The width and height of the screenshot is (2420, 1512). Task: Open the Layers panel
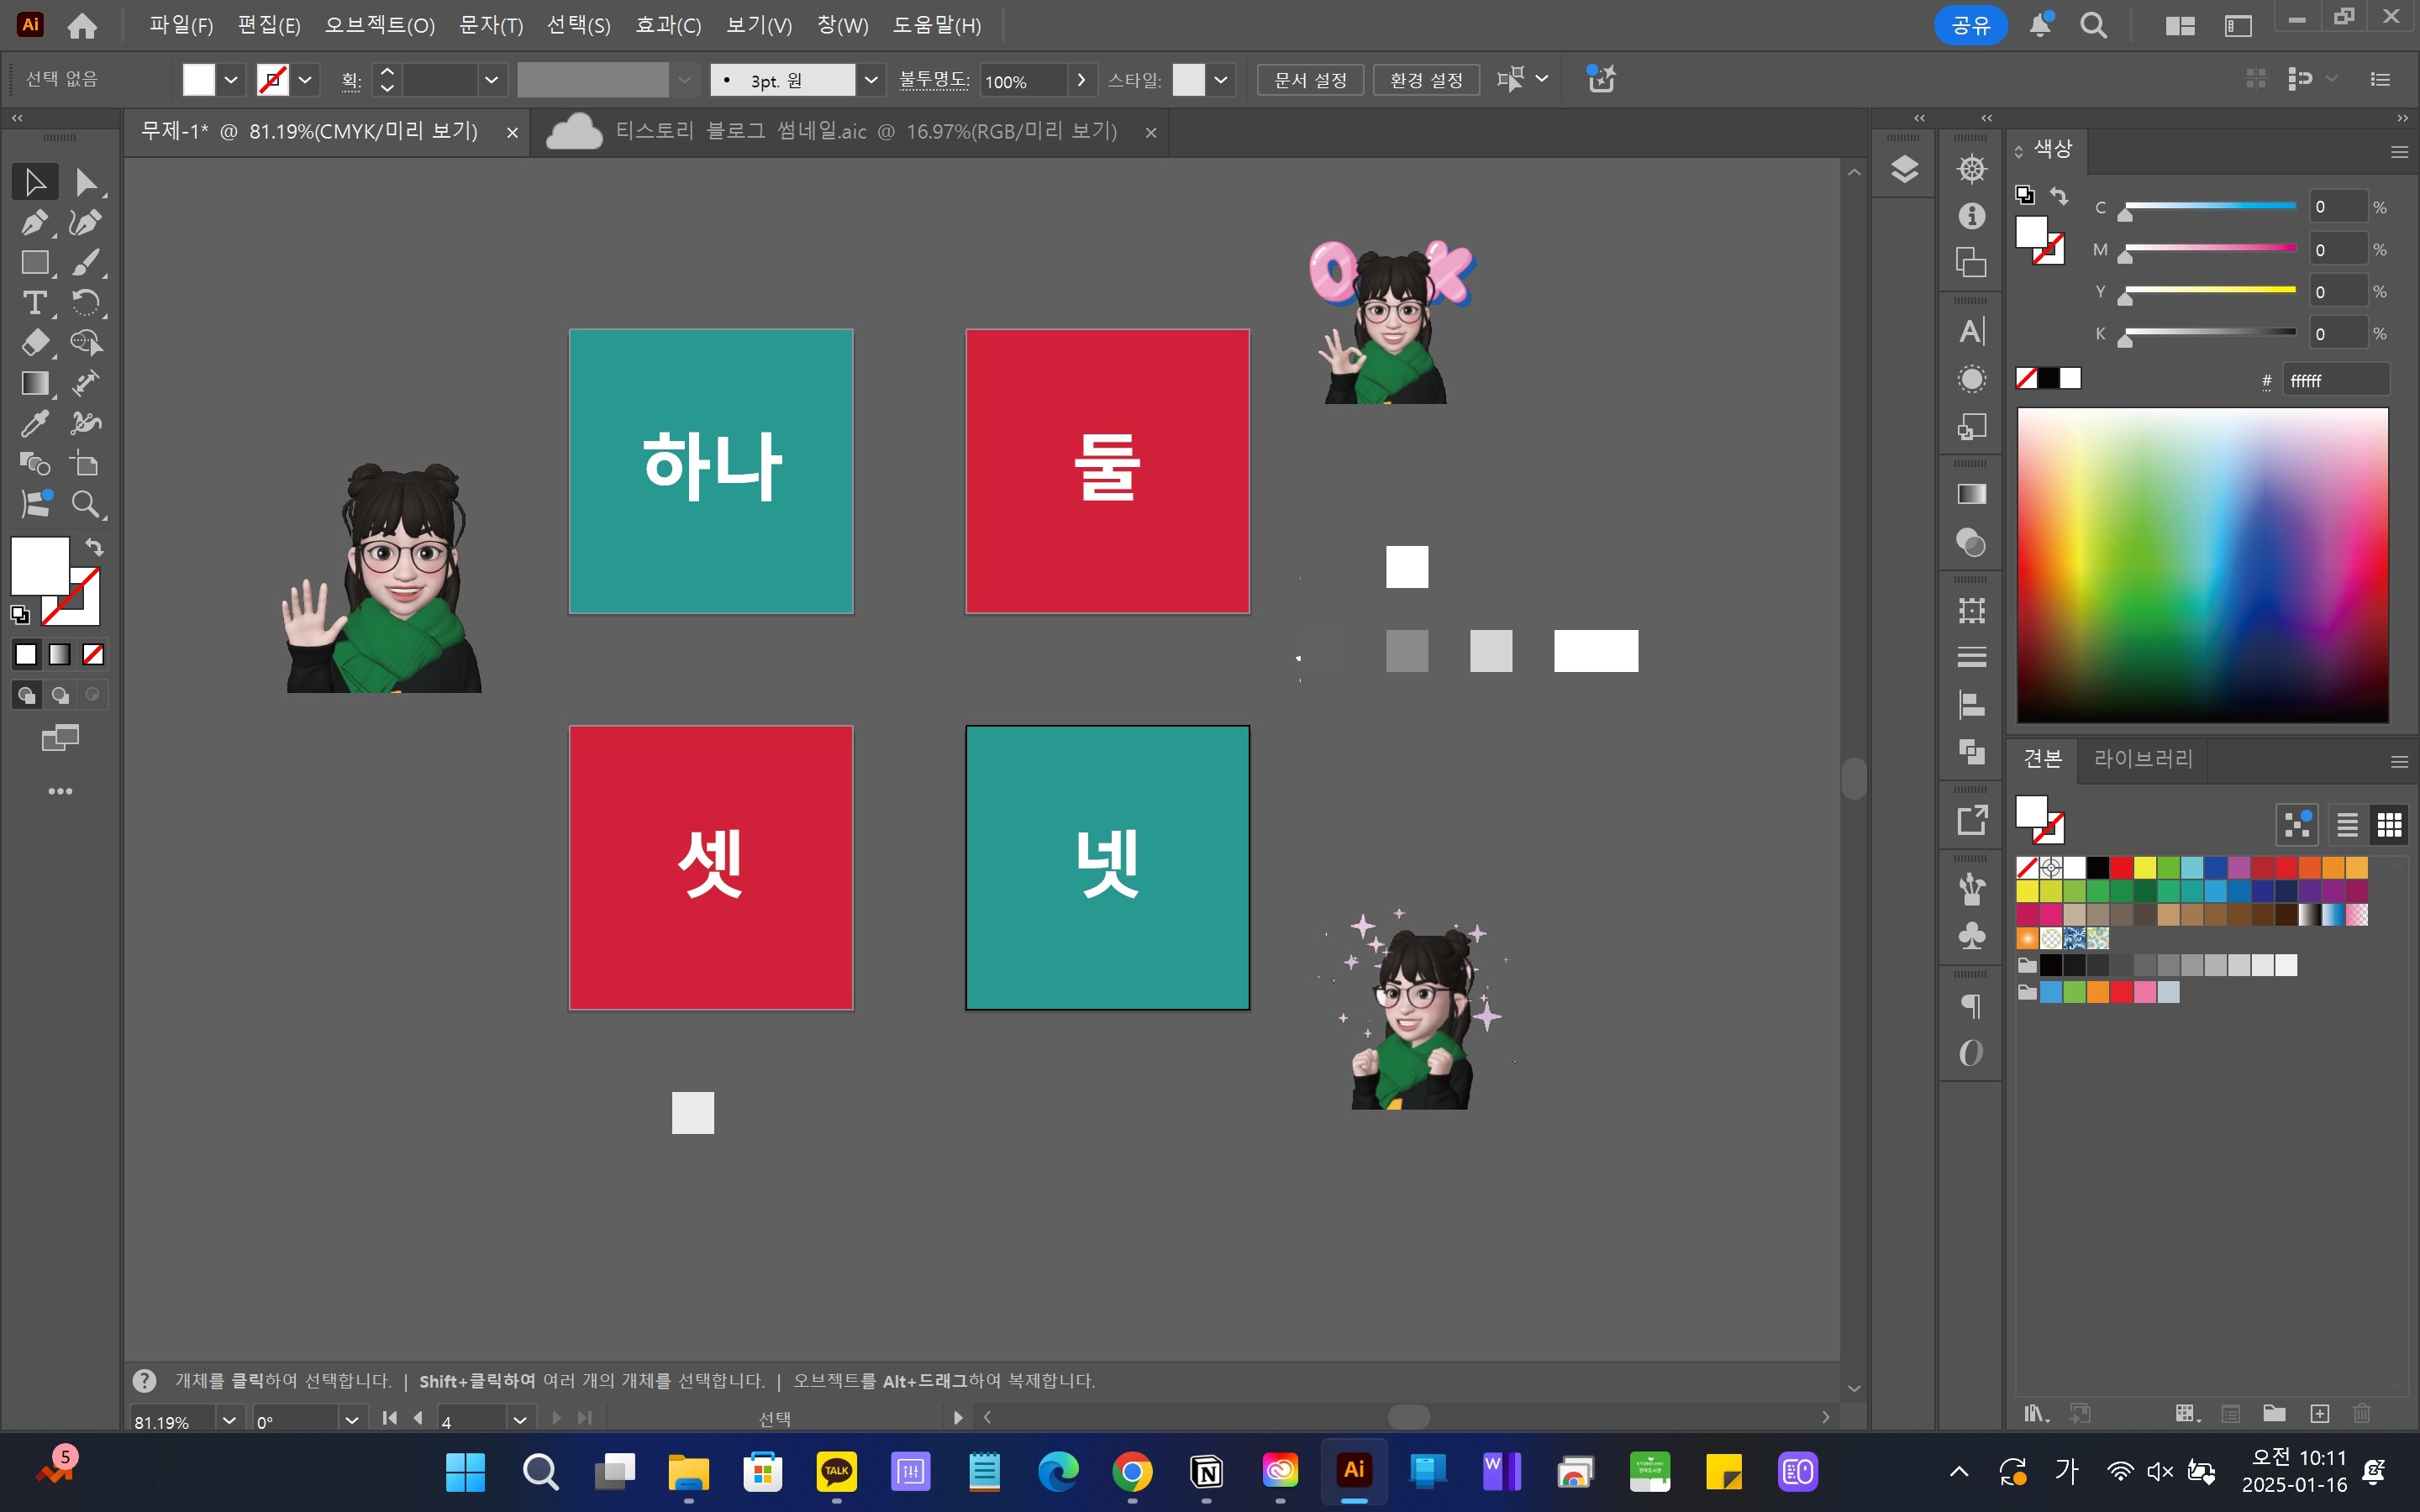click(1903, 169)
